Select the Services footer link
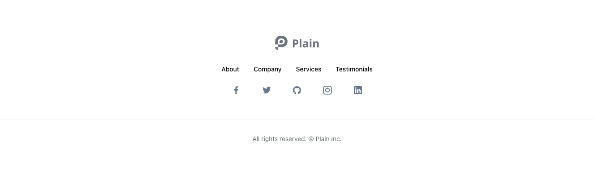This screenshot has height=179, width=594. coord(309,69)
